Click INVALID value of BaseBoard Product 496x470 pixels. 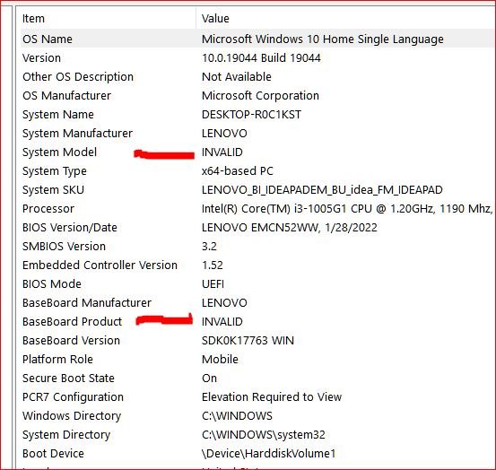click(222, 322)
